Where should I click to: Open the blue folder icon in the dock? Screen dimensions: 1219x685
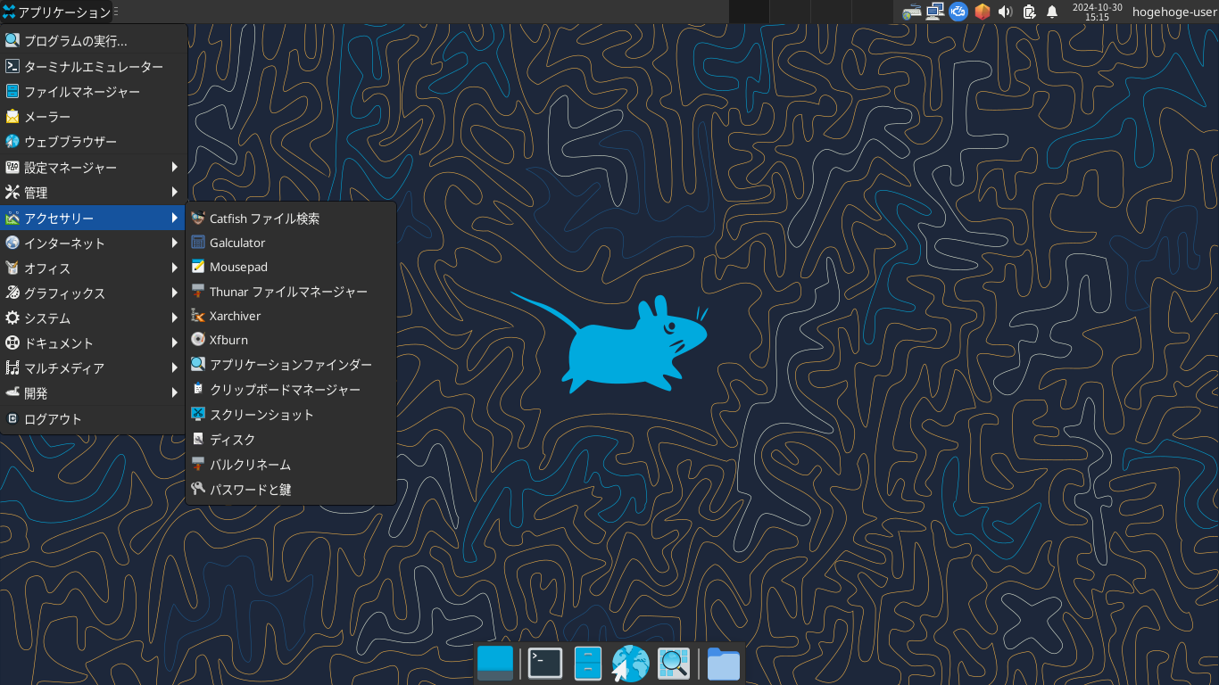pos(723,663)
